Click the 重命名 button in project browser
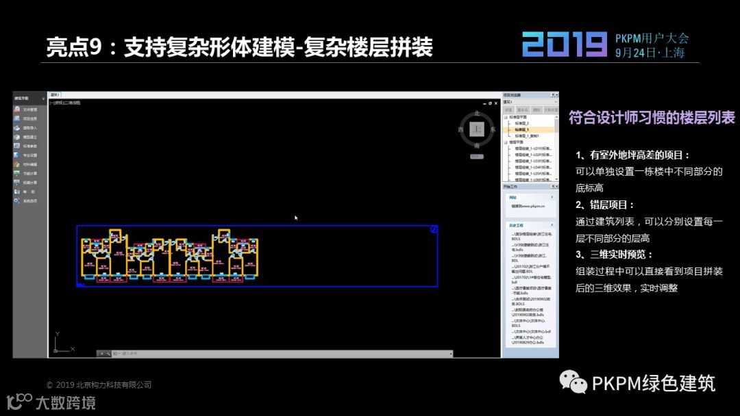Screen dimensions: 740x416 coord(522,109)
